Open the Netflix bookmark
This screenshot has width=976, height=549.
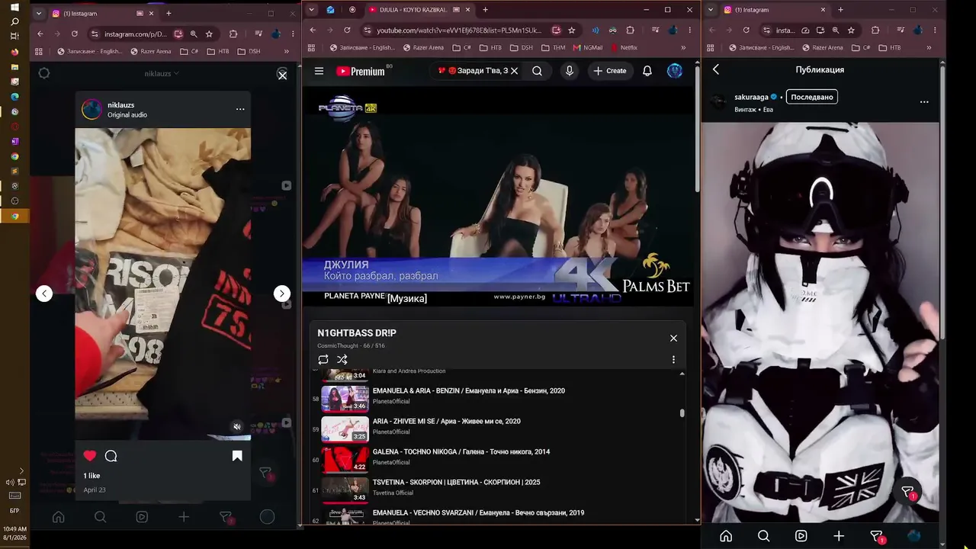[624, 47]
